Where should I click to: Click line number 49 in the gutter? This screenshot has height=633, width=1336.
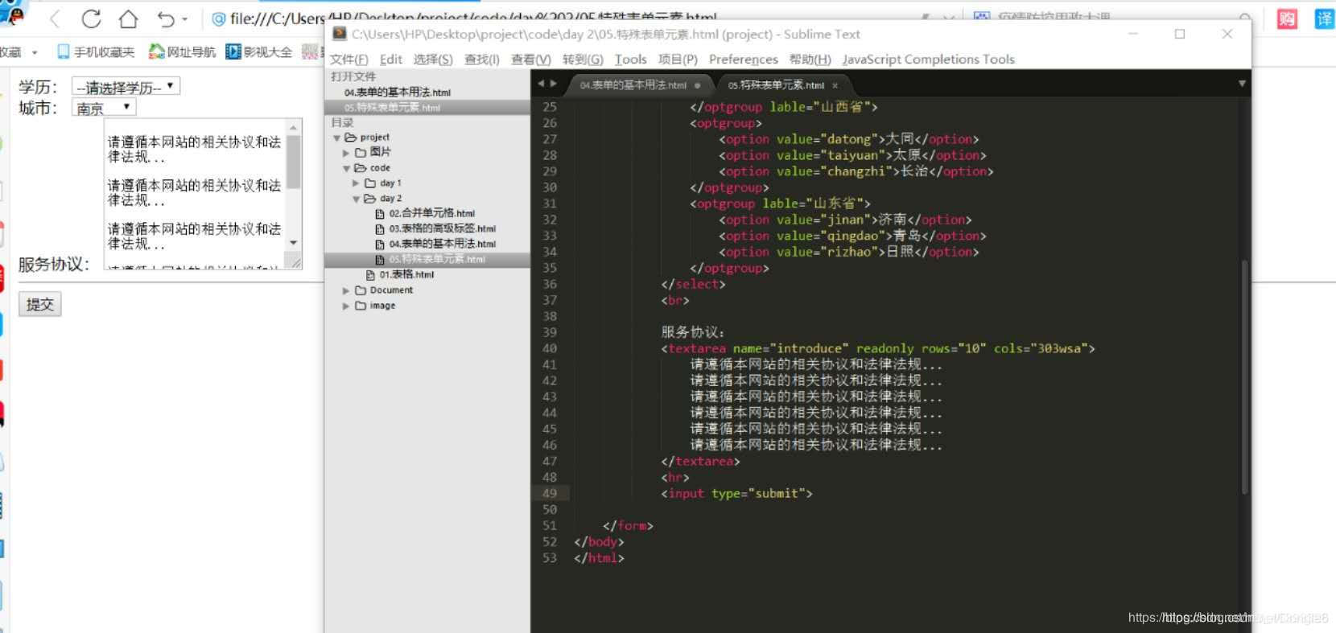[x=550, y=493]
